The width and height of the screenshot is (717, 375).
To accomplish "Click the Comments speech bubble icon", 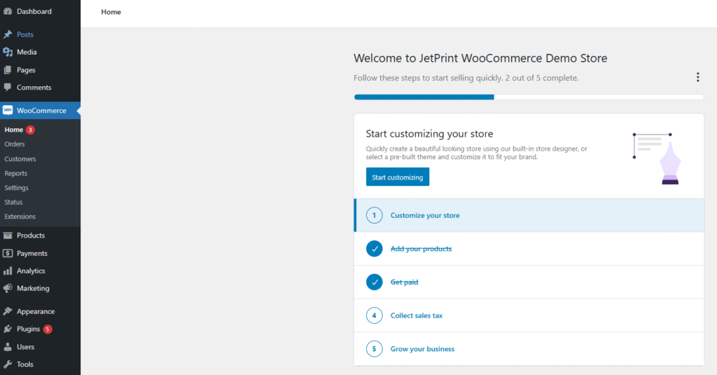I will pyautogui.click(x=8, y=88).
